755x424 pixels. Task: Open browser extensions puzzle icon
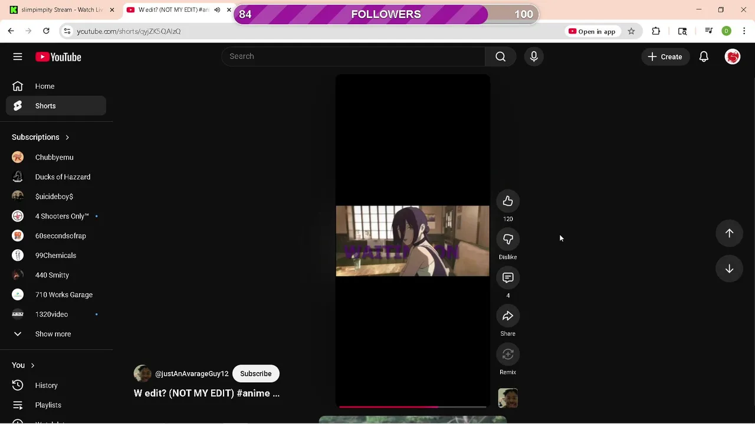pyautogui.click(x=656, y=31)
